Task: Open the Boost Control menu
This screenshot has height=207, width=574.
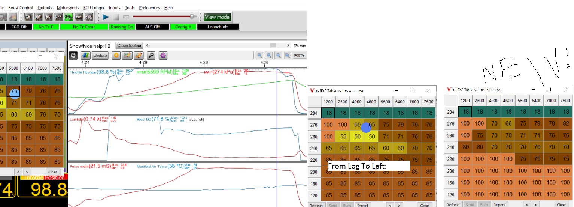Action: tap(21, 7)
